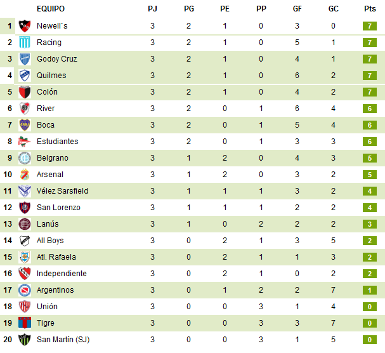Click the Boca team crest icon
The height and width of the screenshot is (353, 385).
pyautogui.click(x=25, y=125)
